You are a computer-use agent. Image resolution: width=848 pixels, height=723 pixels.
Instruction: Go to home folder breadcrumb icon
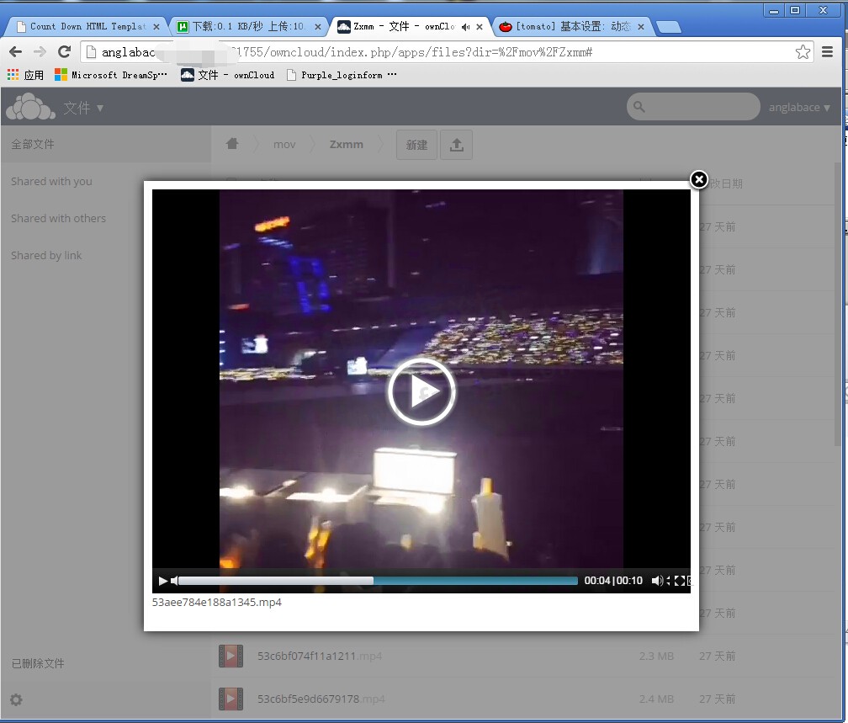click(232, 143)
